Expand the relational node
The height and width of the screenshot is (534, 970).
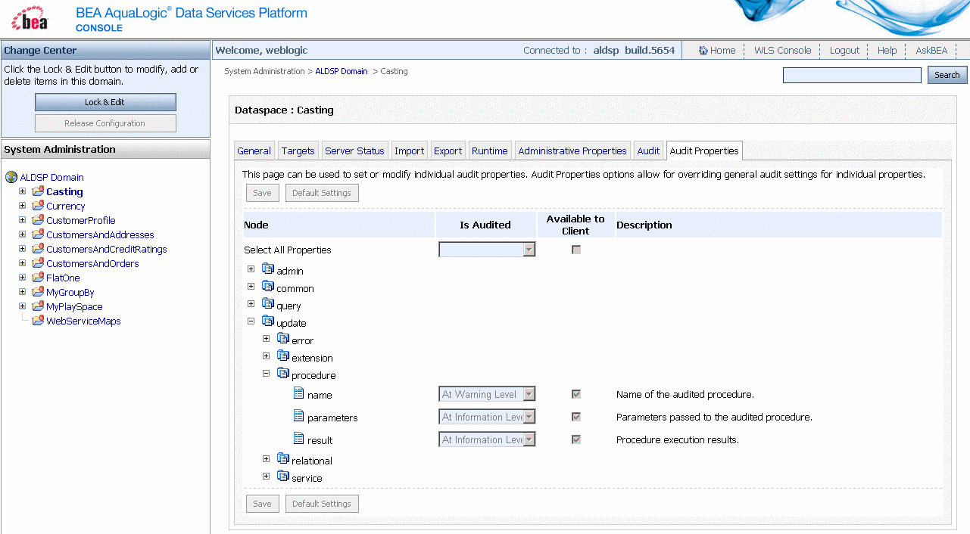pos(267,458)
